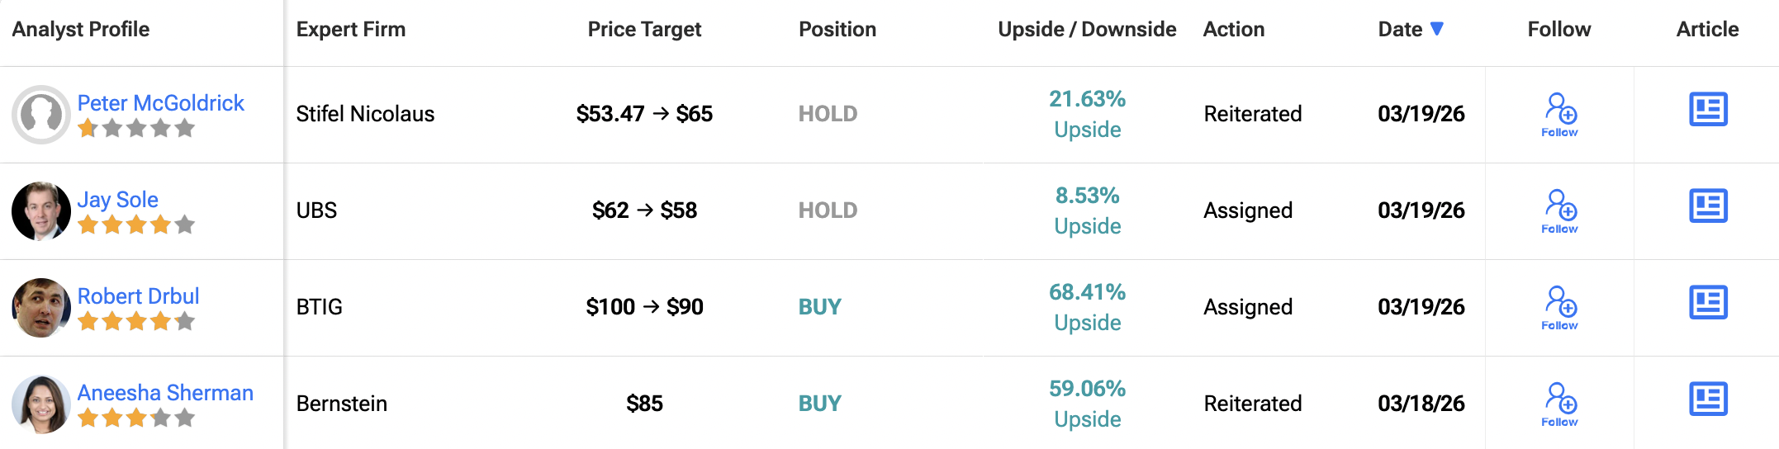Go to Robert Drbul's profile

(138, 296)
